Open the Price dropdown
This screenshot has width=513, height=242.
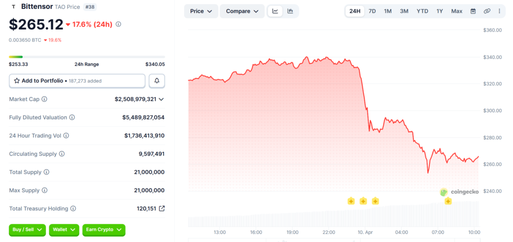tap(201, 11)
